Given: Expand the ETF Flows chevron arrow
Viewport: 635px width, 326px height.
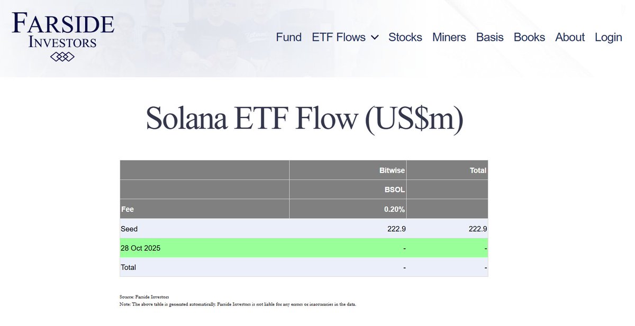Looking at the screenshot, I should [375, 38].
